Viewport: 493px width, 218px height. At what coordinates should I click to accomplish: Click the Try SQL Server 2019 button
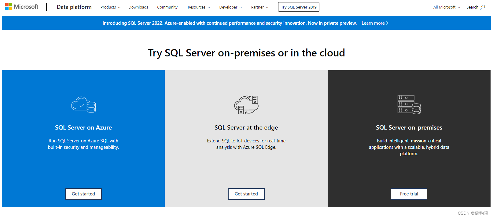pos(299,7)
